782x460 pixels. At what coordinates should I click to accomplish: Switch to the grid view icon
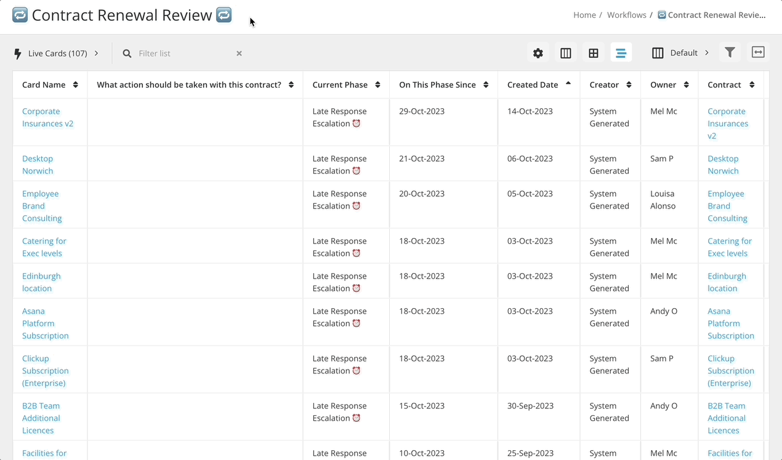pos(593,52)
